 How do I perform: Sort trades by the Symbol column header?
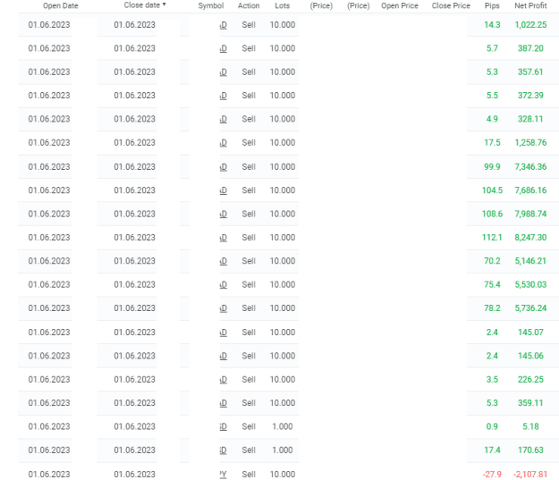(211, 5)
